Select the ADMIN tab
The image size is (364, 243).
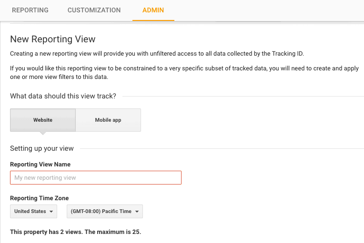(x=153, y=10)
